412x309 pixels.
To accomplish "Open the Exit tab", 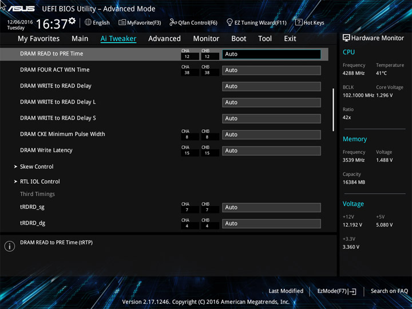I will tap(290, 39).
